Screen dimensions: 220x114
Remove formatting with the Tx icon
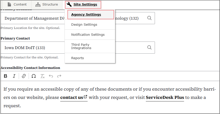(42, 76)
